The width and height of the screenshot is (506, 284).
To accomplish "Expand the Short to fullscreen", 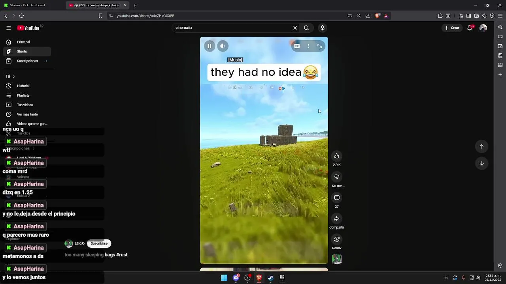I will (319, 46).
